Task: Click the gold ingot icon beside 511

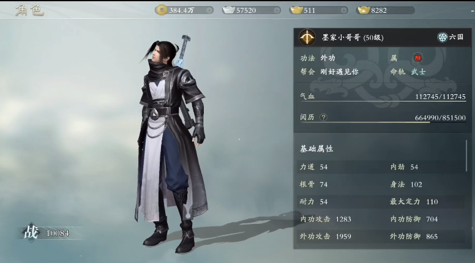Action: [x=296, y=10]
